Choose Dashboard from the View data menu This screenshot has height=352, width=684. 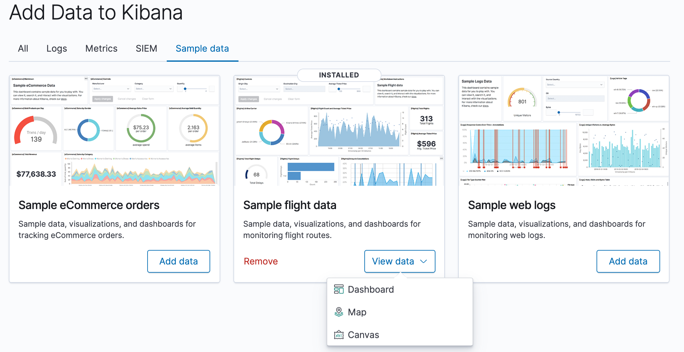(400, 289)
